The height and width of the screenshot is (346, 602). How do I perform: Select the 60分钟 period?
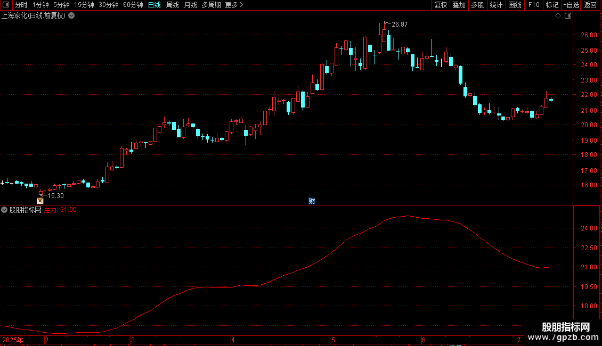[x=133, y=5]
